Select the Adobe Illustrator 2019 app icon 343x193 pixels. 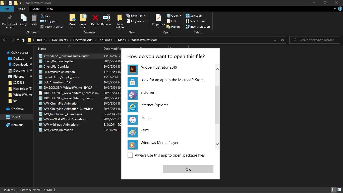[133, 70]
